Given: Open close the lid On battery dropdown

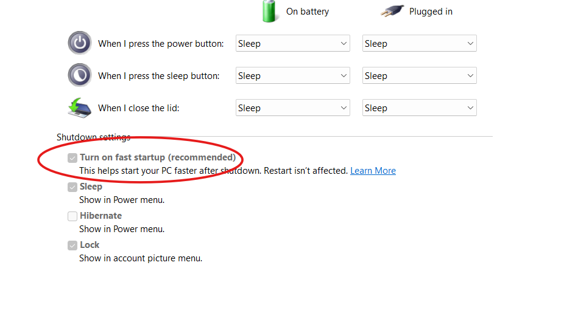Looking at the screenshot, I should (293, 108).
